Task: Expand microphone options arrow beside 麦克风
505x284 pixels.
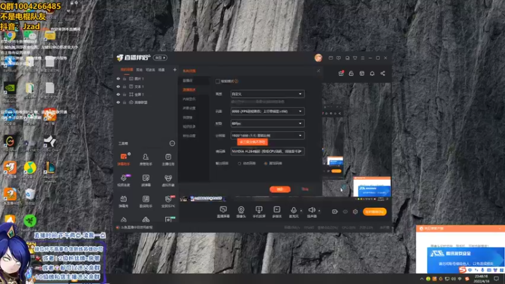Action: (301, 211)
